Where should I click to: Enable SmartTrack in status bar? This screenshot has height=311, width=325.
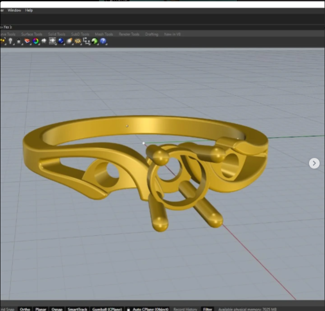(77, 309)
